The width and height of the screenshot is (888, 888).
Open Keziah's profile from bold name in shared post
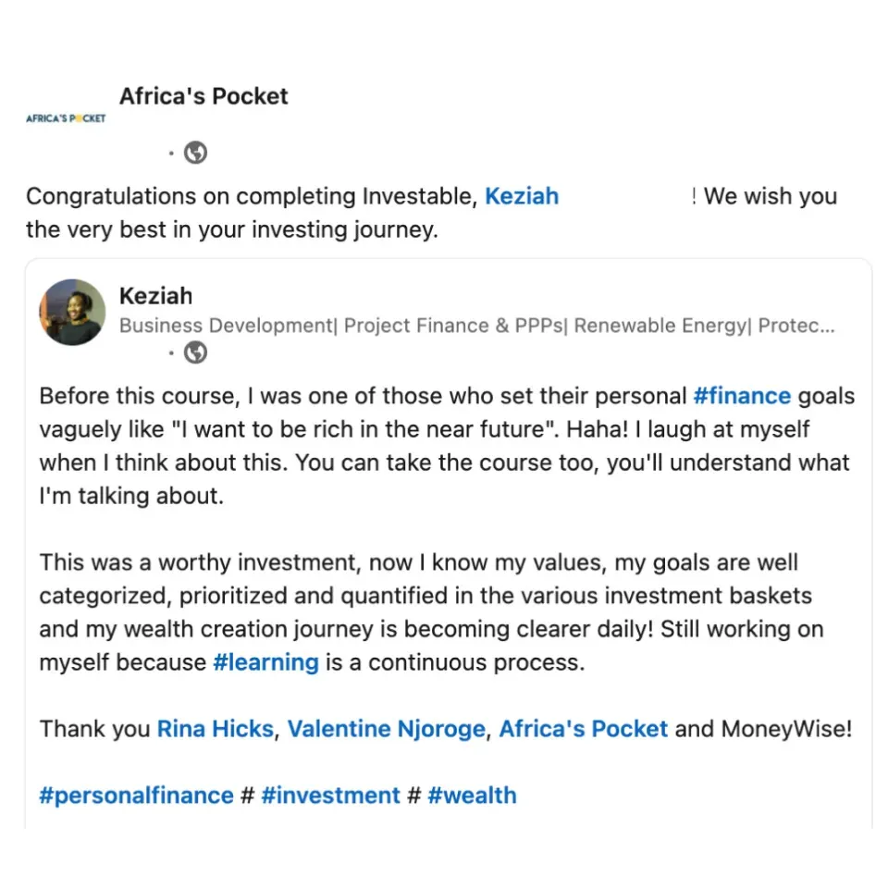click(x=155, y=296)
